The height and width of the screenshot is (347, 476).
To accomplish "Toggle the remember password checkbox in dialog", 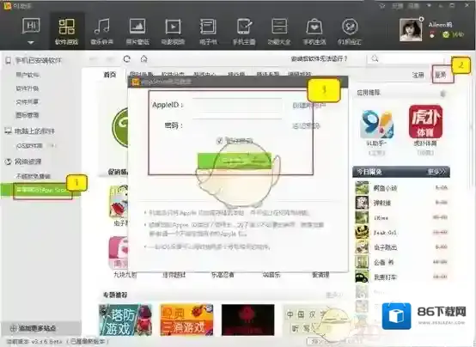I will (219, 141).
